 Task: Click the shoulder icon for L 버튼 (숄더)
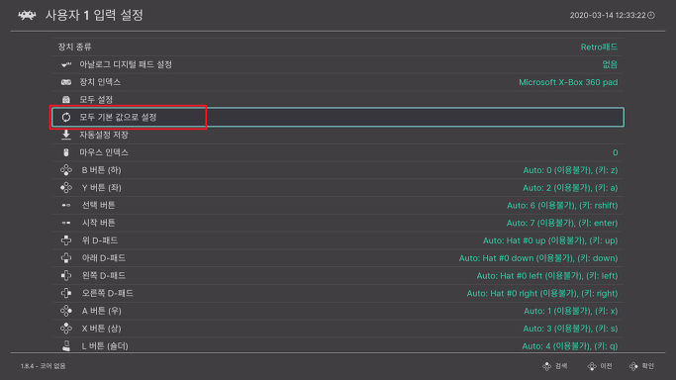[66, 346]
